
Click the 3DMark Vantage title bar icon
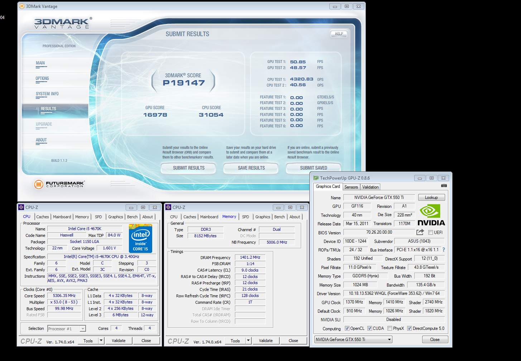point(21,6)
